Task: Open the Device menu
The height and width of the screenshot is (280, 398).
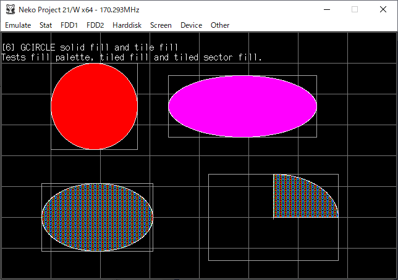Action: 191,25
